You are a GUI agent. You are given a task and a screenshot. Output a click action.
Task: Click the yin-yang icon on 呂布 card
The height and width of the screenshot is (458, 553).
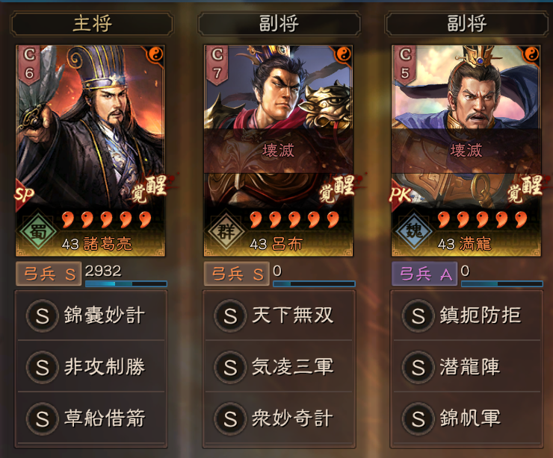(x=342, y=54)
